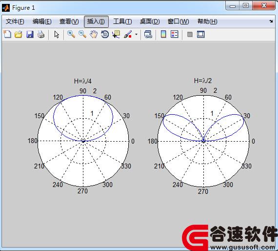Click the New Figure toolbar icon
Screen dimensions: 278x251
point(7,34)
